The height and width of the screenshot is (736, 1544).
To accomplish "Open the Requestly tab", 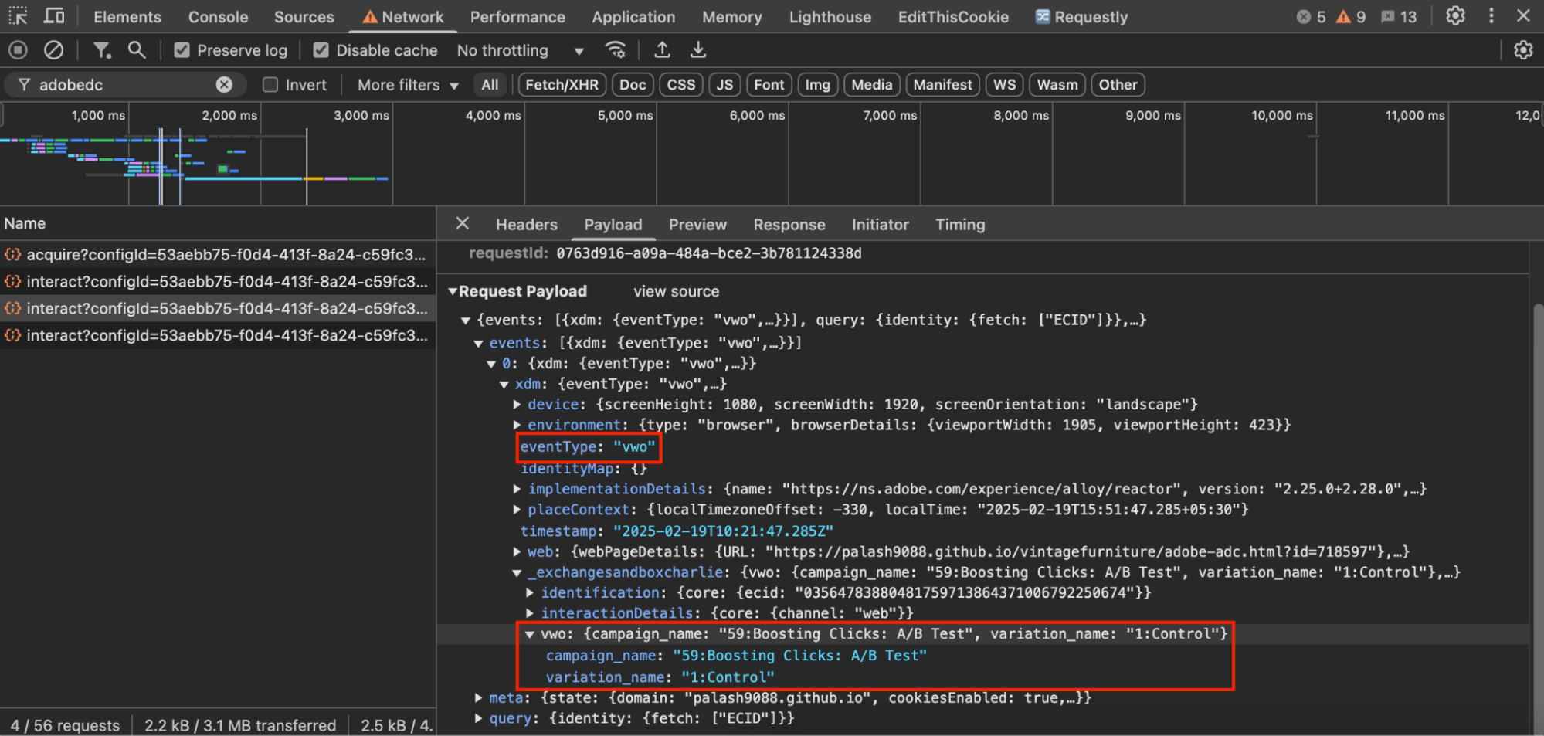I will click(x=1081, y=17).
